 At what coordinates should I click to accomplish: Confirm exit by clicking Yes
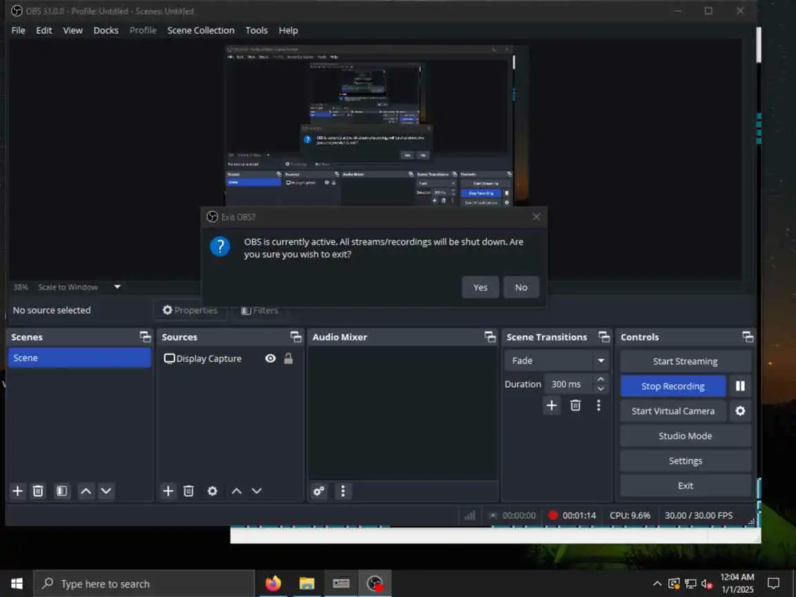point(480,287)
